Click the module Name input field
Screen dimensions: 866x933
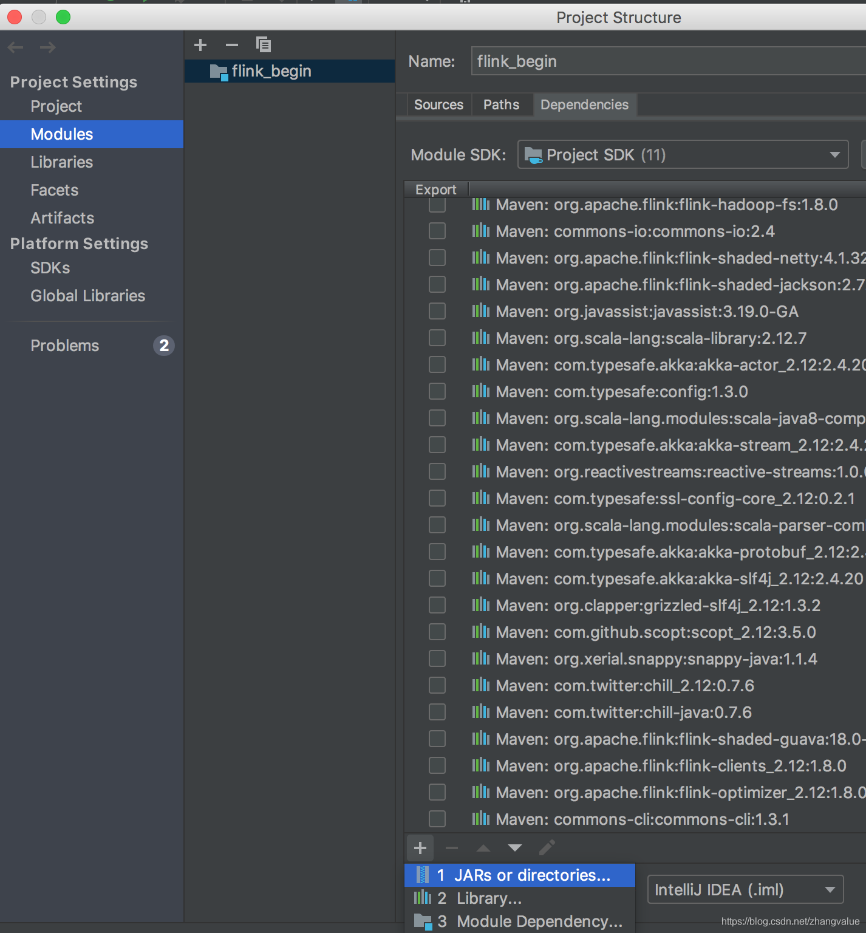click(607, 61)
